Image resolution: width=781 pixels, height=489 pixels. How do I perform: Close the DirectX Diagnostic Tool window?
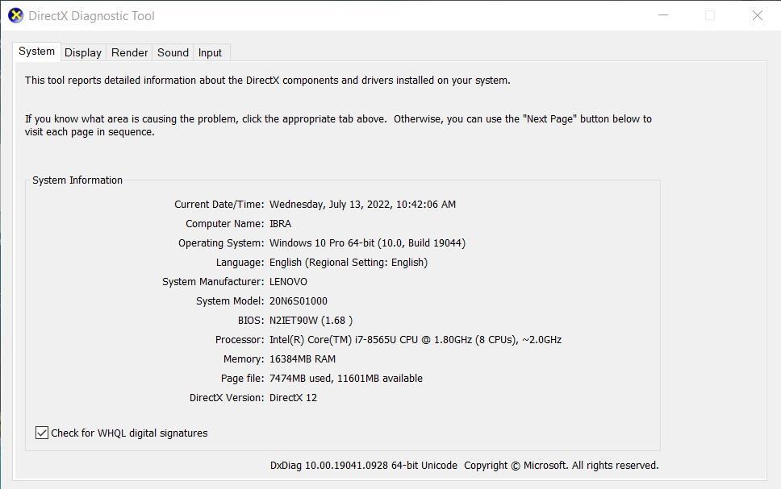tap(757, 15)
